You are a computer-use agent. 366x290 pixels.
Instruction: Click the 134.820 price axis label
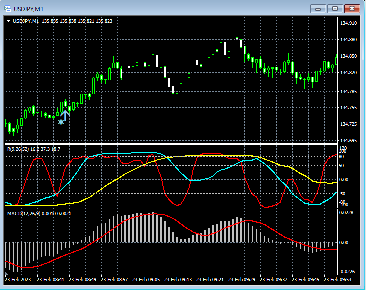click(x=348, y=73)
